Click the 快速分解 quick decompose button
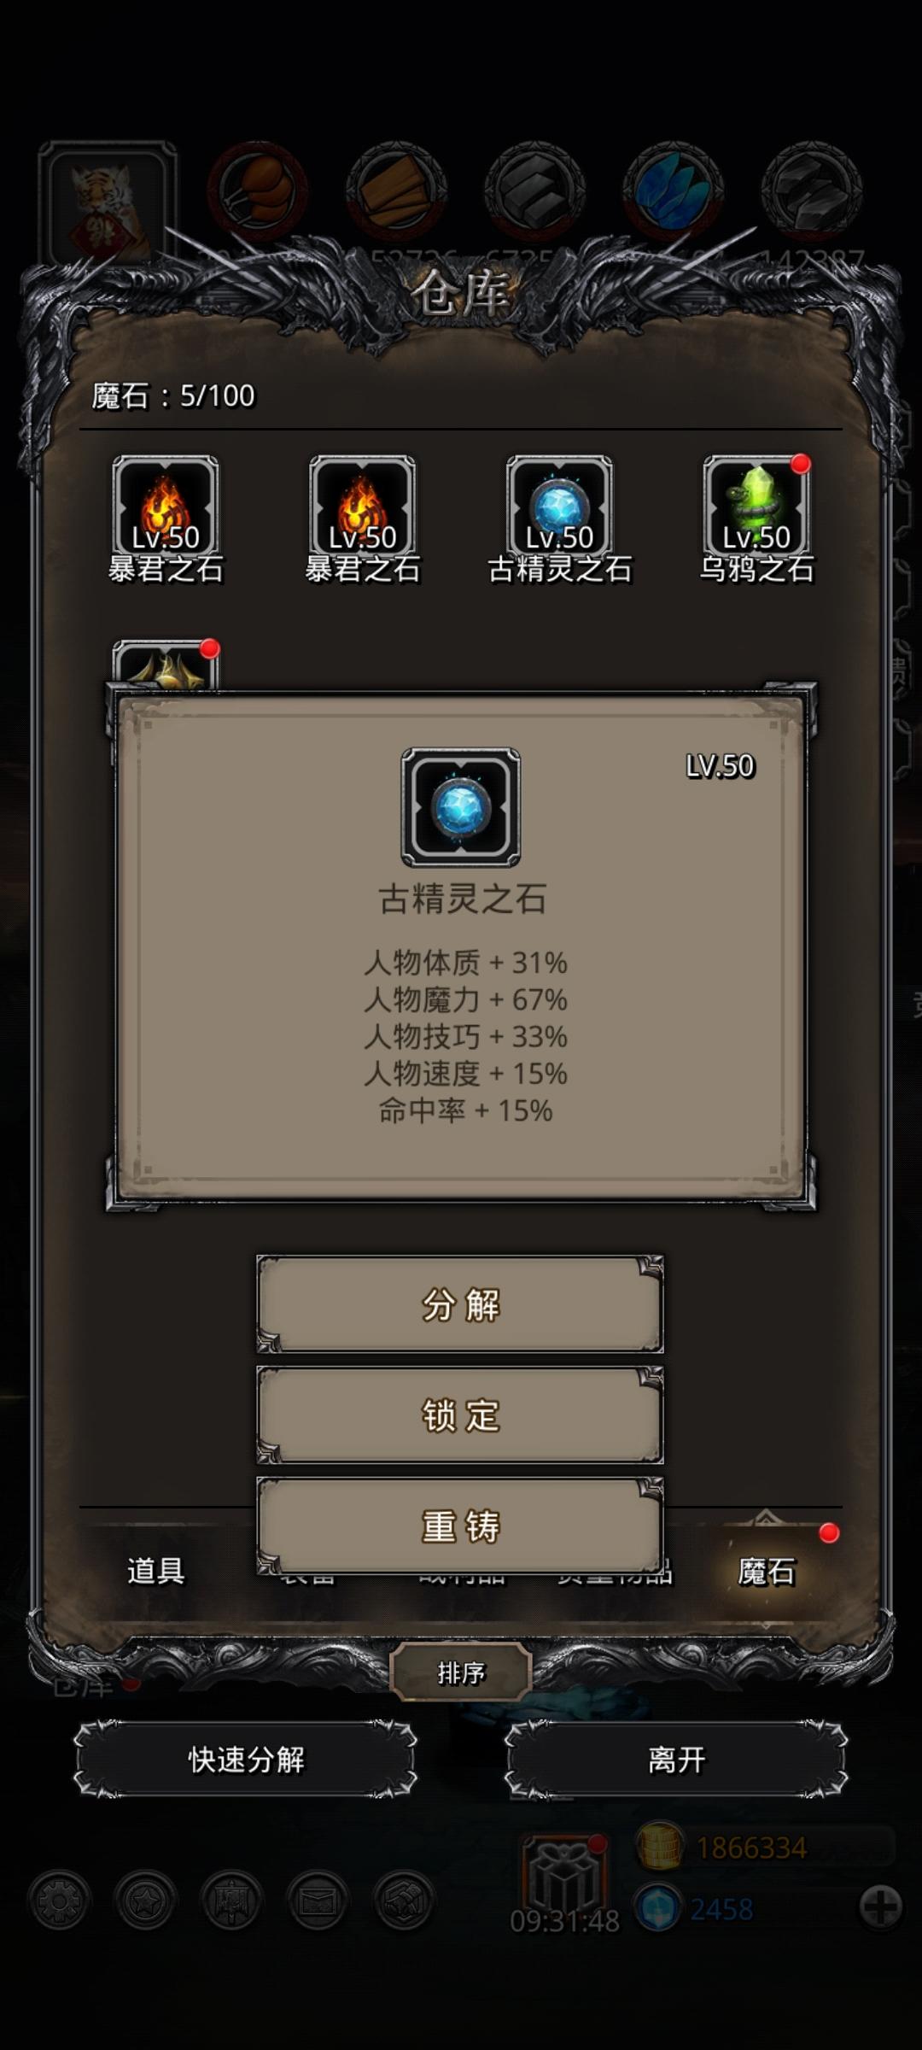922x2050 pixels. pyautogui.click(x=246, y=1760)
